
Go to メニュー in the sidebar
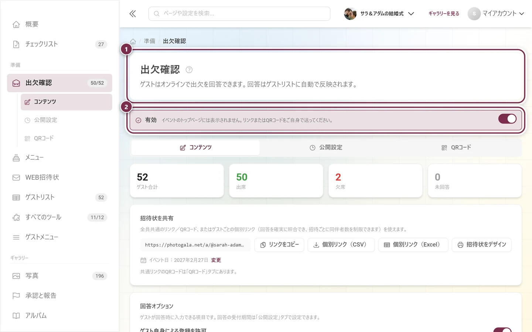coord(59,158)
